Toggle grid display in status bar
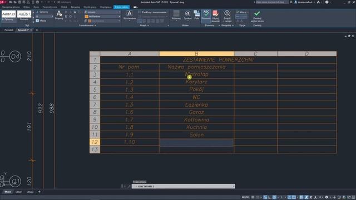356x200 pixels. [253, 197]
